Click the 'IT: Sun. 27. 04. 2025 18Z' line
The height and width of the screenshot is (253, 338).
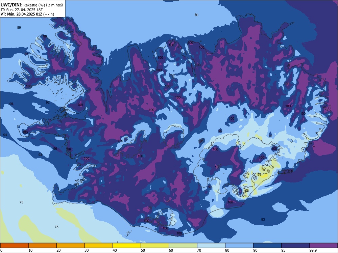(x=22, y=10)
